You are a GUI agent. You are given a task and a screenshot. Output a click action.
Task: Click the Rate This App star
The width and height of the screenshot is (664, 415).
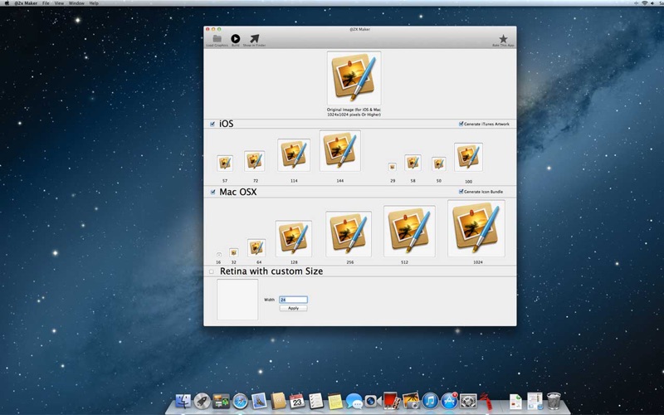click(503, 39)
